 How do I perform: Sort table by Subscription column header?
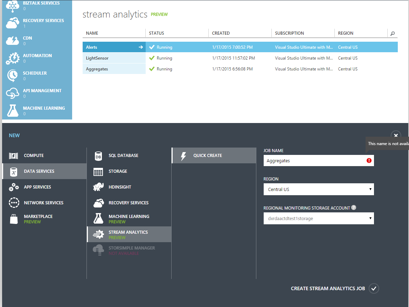(289, 33)
